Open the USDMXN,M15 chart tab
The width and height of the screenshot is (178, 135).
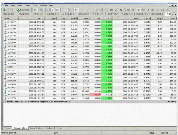coord(157,14)
